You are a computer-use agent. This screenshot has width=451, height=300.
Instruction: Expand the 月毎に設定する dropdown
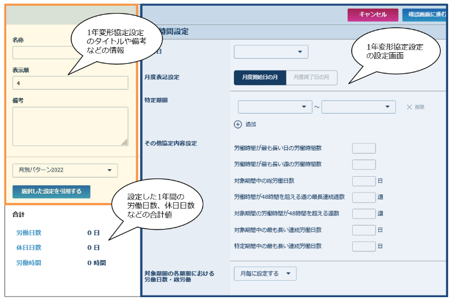pos(265,274)
